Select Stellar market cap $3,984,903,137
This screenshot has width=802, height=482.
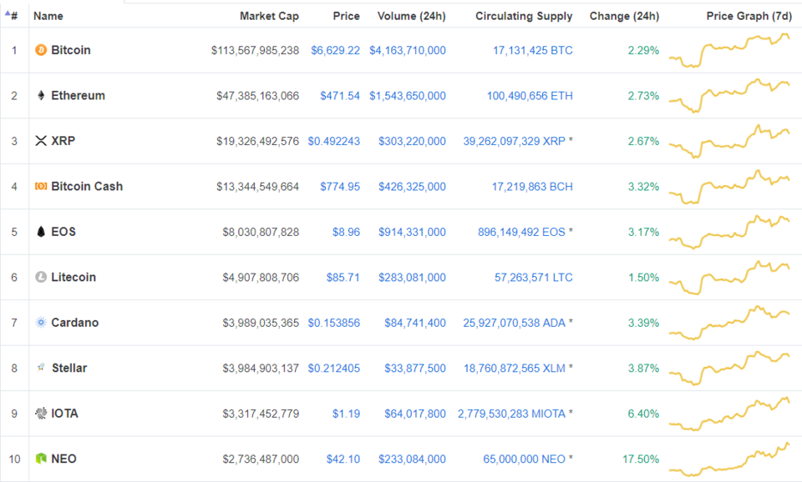pos(261,369)
